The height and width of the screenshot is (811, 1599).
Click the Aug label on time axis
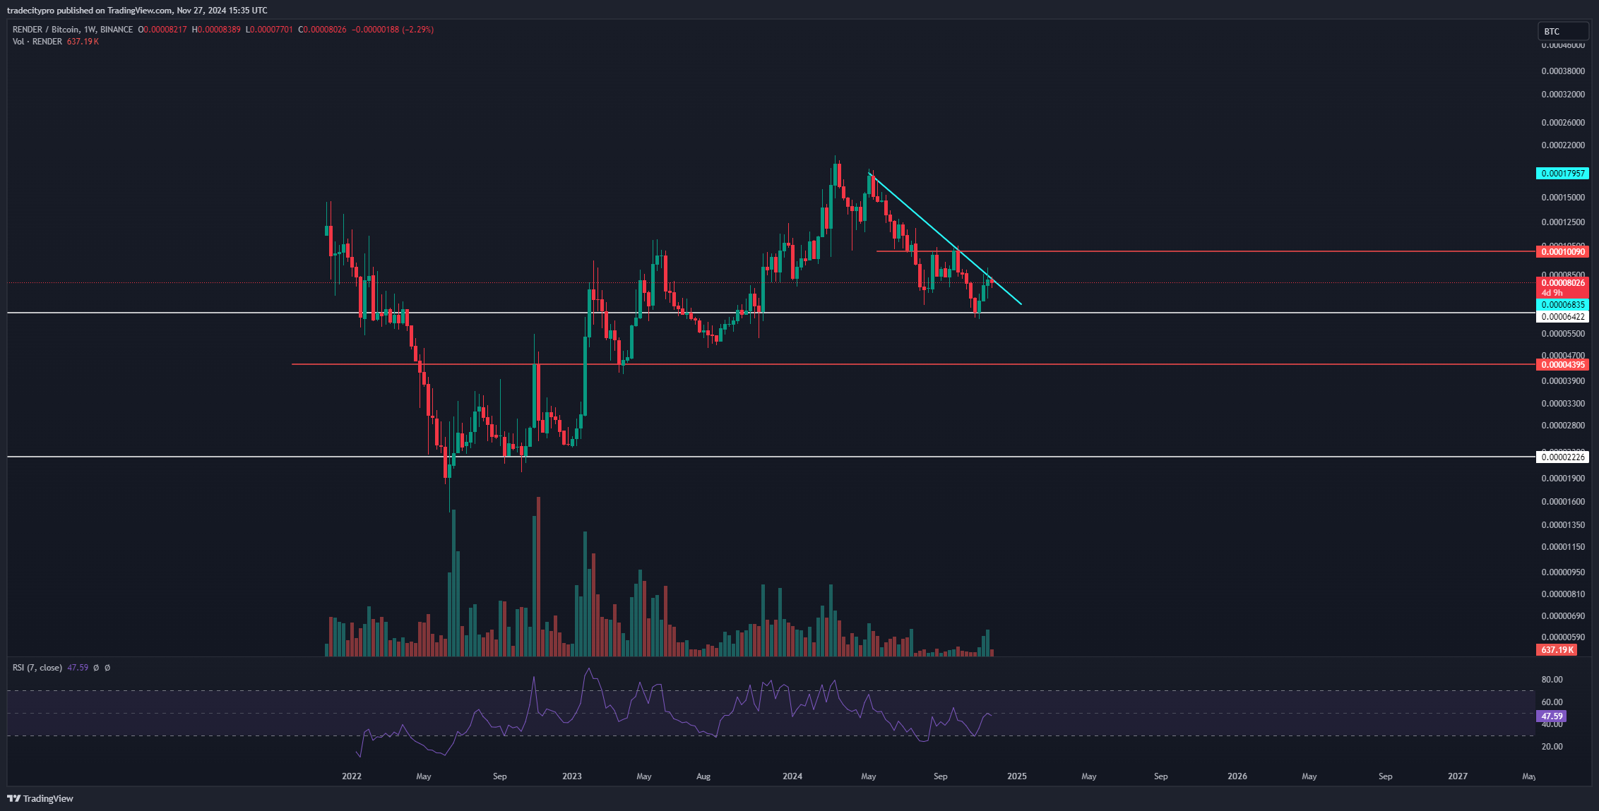(x=703, y=776)
